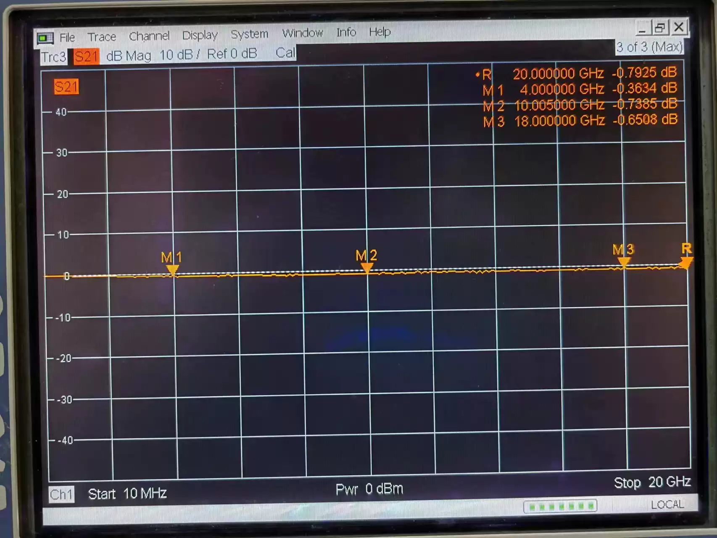The height and width of the screenshot is (538, 717).
Task: Restore down the analyzer window
Action: [x=660, y=27]
